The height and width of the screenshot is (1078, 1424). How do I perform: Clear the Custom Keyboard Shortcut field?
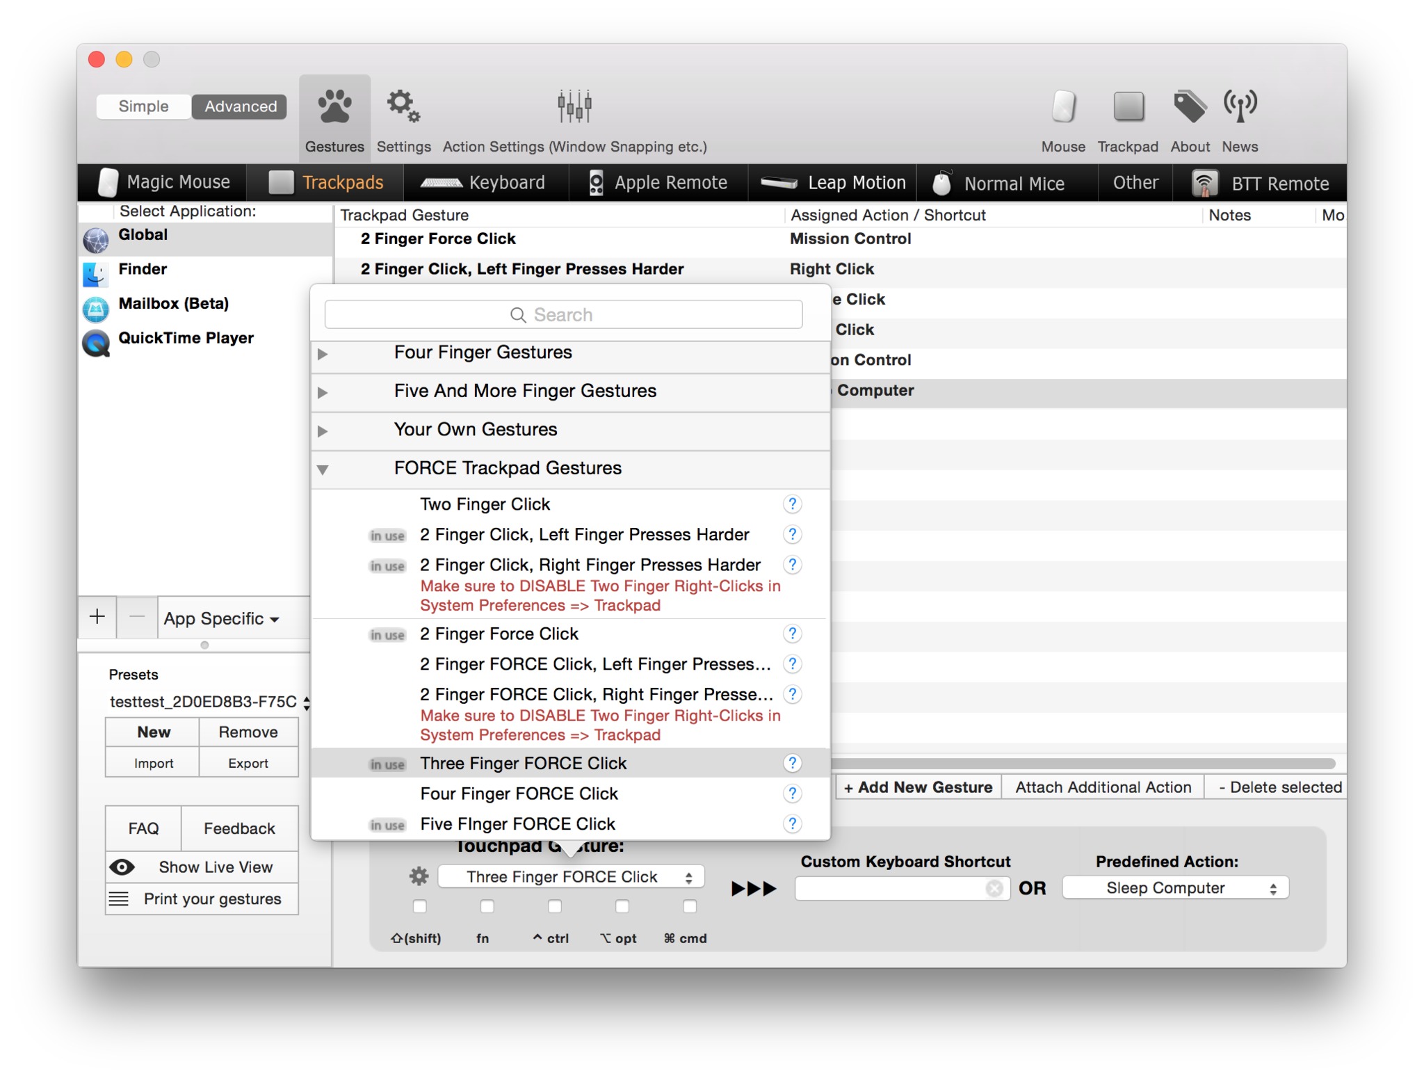[x=994, y=888]
